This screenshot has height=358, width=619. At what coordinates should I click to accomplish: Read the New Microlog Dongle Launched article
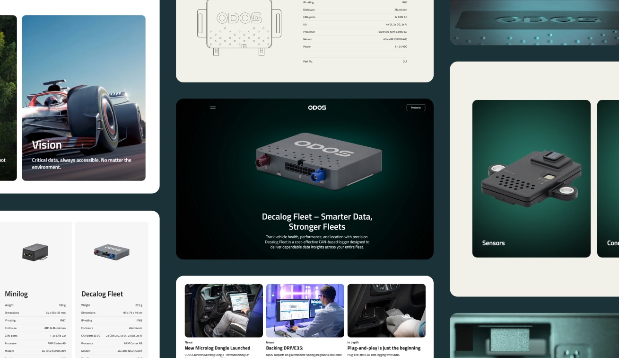point(218,348)
